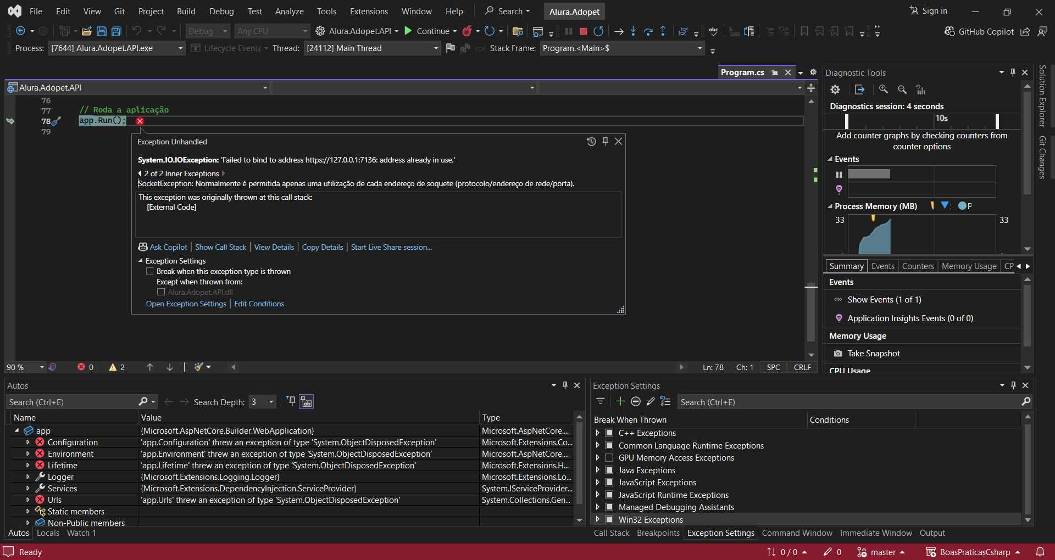Switch to the Memory Usage tab

coord(969,266)
